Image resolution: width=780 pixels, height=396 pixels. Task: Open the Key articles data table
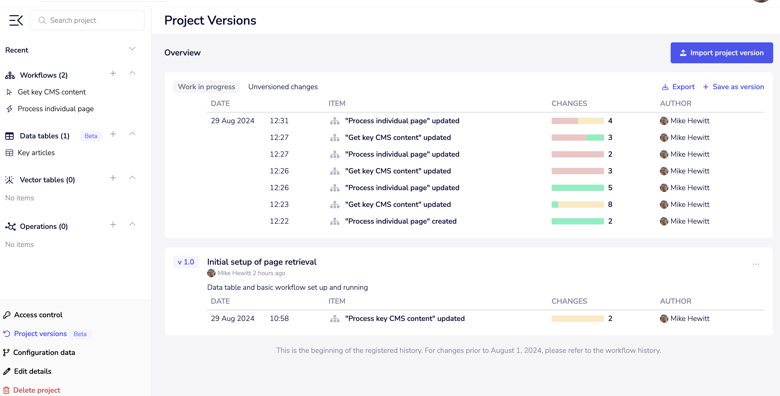coord(36,152)
